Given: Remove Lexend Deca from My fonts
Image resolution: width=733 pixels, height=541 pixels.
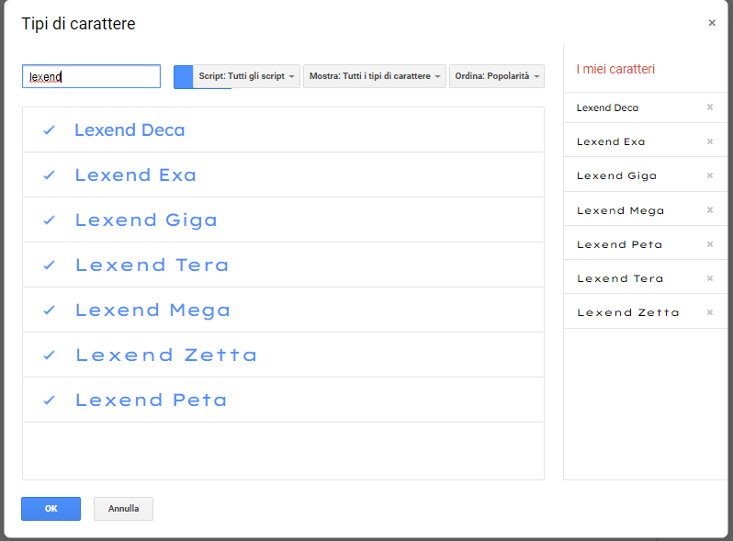Looking at the screenshot, I should coord(709,107).
